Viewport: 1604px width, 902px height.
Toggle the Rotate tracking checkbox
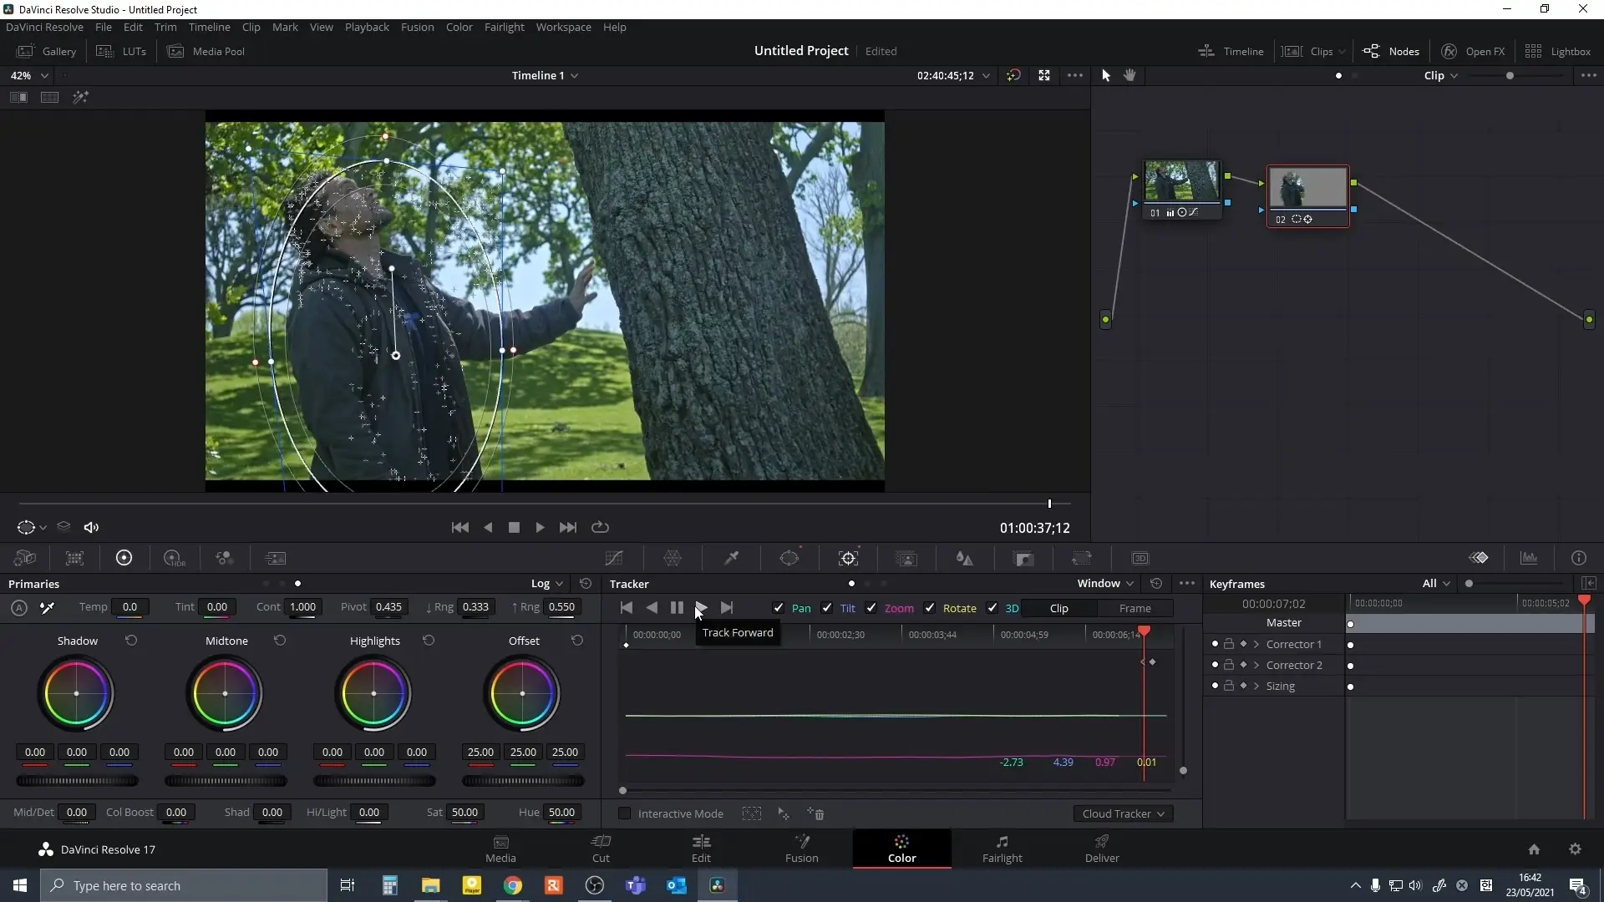[x=930, y=608]
